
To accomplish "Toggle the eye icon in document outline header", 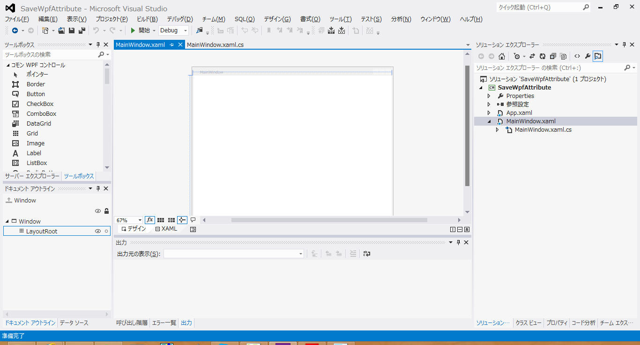I will click(x=98, y=211).
